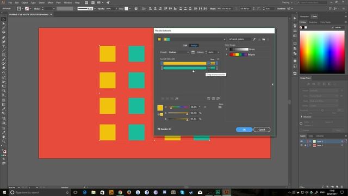Viewport: 348px width, 196px height.
Task: Click Windows Start button on taskbar
Action: (4, 192)
